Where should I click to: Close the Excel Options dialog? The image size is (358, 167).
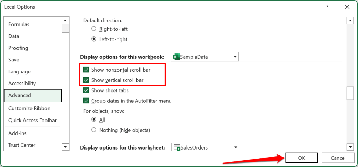tap(347, 7)
